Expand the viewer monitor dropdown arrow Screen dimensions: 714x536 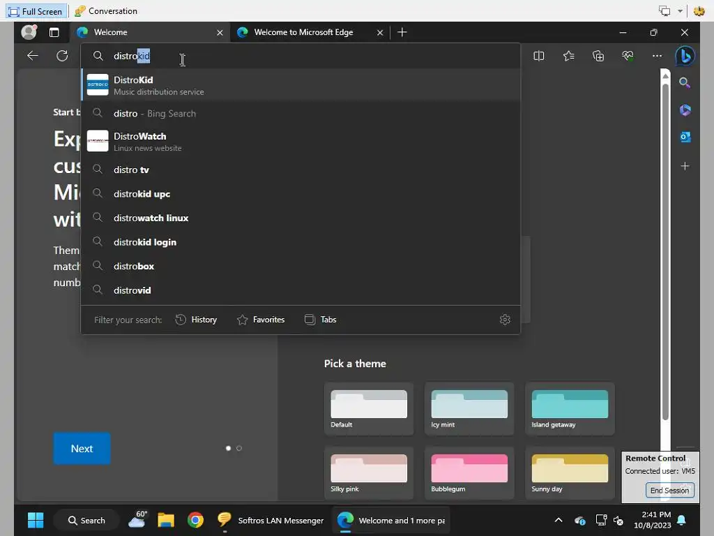coord(680,11)
